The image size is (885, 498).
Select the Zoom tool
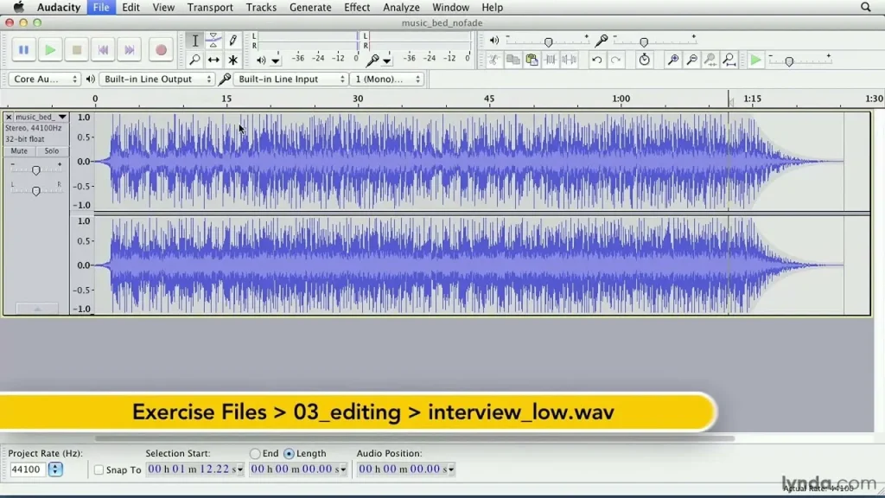click(195, 60)
